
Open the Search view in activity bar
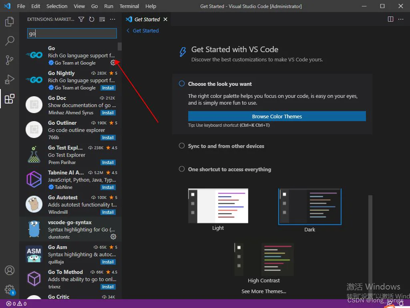click(x=10, y=41)
